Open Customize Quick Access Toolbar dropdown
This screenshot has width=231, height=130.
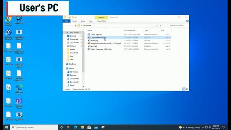(75, 17)
